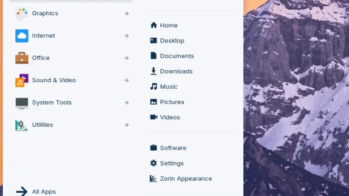Click the Settings gear icon
This screenshot has height=196, width=349.
(153, 163)
